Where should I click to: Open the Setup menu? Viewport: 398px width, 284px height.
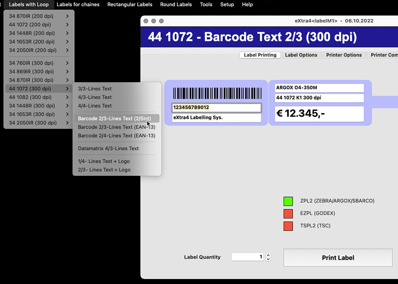(227, 4)
